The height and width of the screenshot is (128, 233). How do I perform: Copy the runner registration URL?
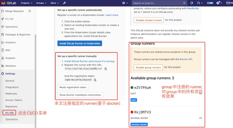tap(106, 69)
